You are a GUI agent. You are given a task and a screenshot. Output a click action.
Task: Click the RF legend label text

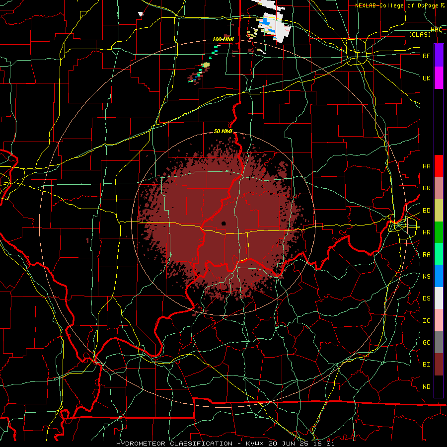(427, 56)
